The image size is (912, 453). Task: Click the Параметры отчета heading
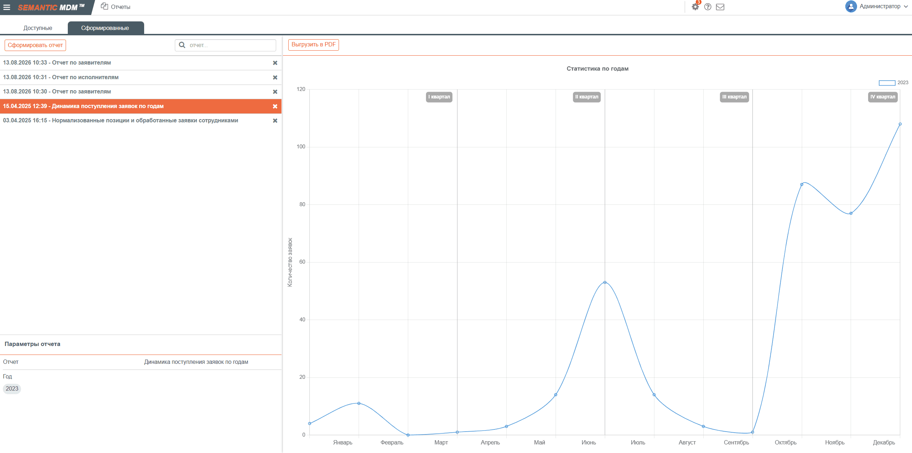coord(32,344)
